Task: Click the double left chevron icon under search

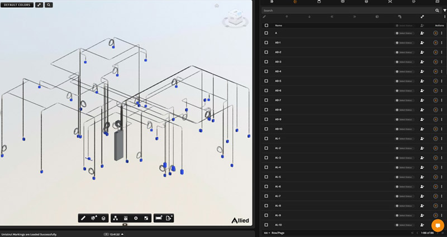Action: pos(332,17)
